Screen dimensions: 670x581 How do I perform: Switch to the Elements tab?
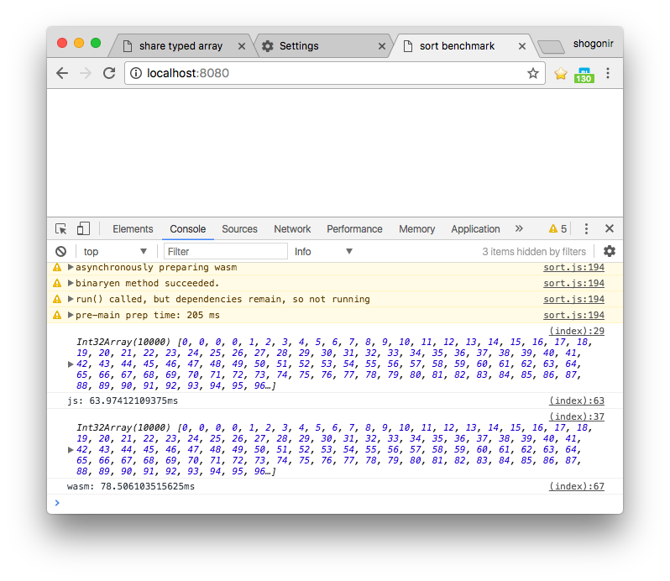pyautogui.click(x=133, y=229)
